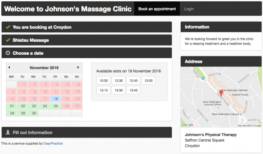Choose the 13:45 time slot
The image size is (263, 154).
coord(133,90)
